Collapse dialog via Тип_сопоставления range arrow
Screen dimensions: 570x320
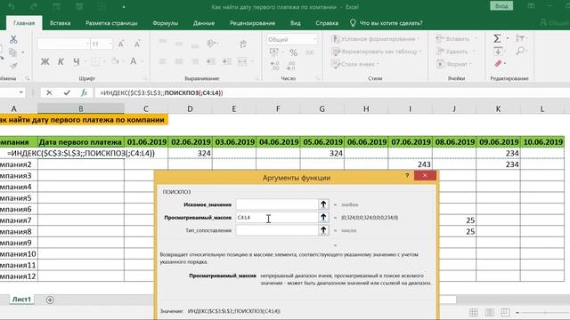323,230
